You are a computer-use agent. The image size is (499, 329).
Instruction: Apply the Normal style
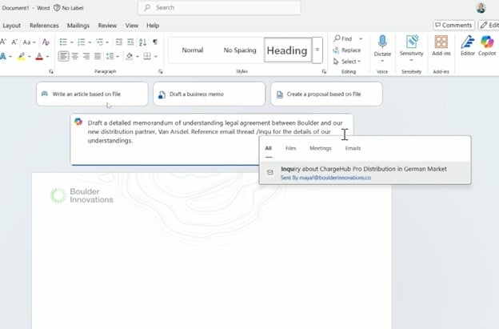coord(192,50)
